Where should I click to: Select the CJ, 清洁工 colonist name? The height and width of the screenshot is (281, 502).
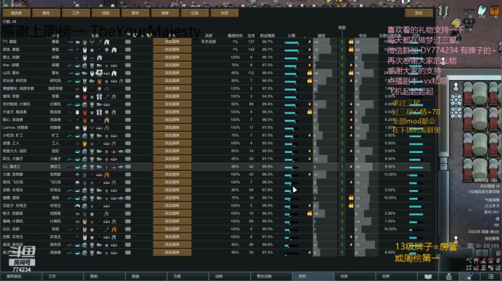click(11, 167)
